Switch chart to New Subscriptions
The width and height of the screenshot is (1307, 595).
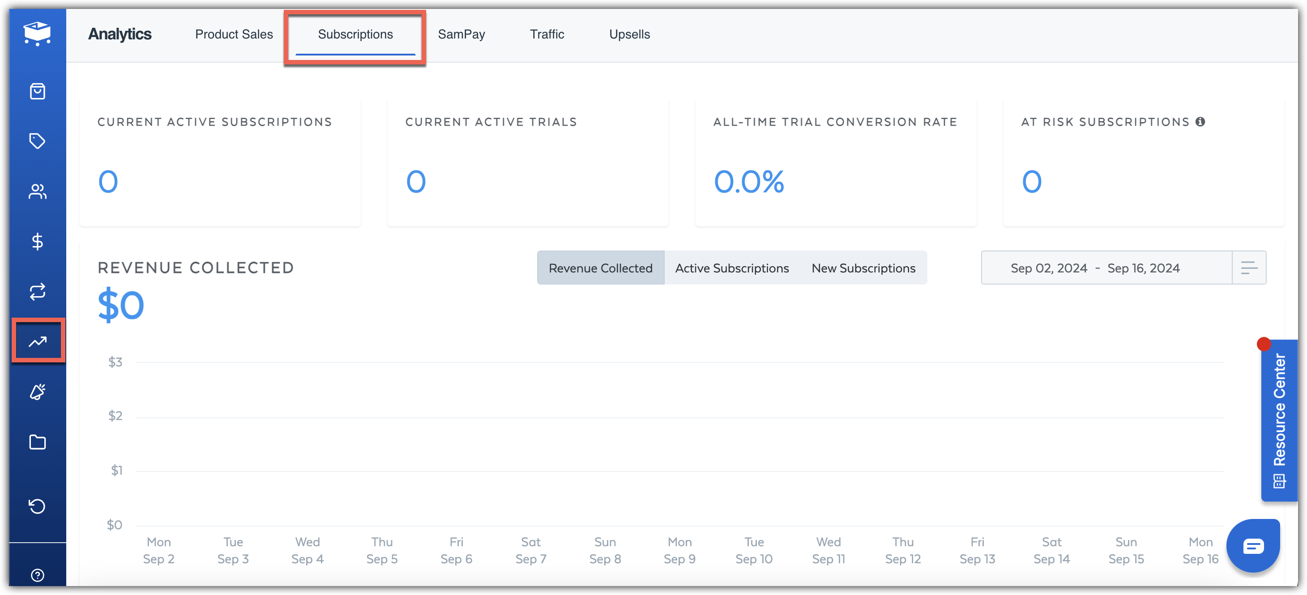click(x=863, y=268)
